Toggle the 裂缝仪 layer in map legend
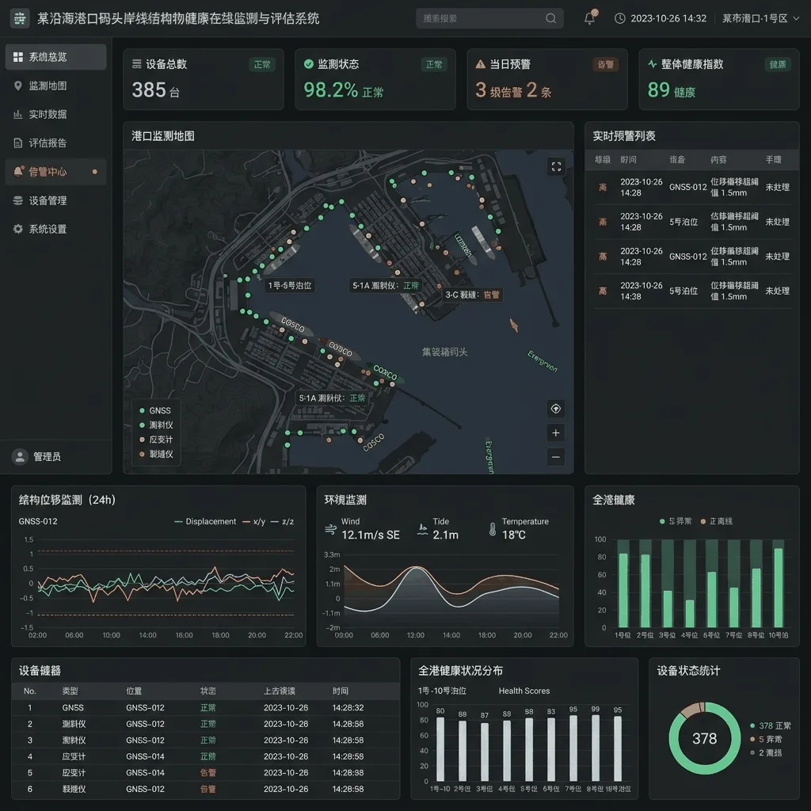The image size is (811, 811). (x=156, y=454)
